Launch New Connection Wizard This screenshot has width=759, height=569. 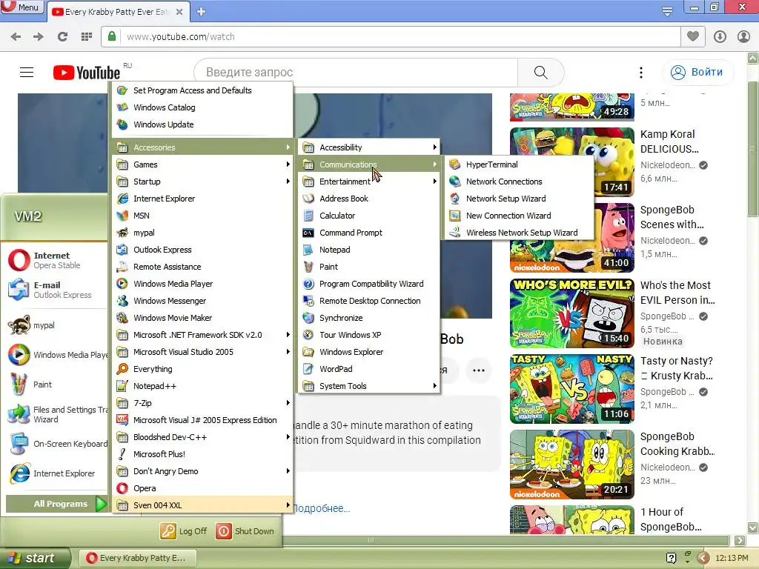pyautogui.click(x=518, y=216)
